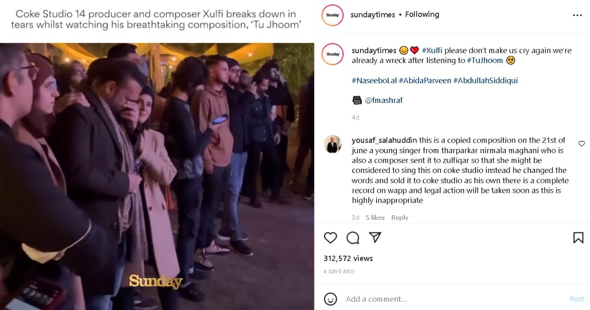The width and height of the screenshot is (590, 310).
Task: Share post via paper plane icon
Action: click(x=375, y=237)
